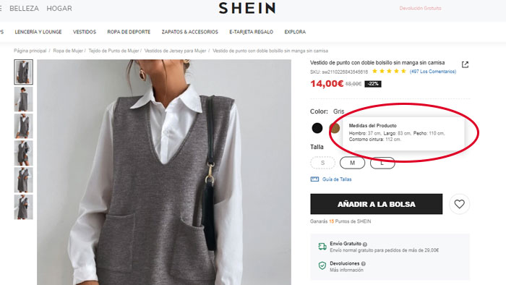Open the Zapatos & Accesorios menu
The image size is (506, 285).
(189, 32)
